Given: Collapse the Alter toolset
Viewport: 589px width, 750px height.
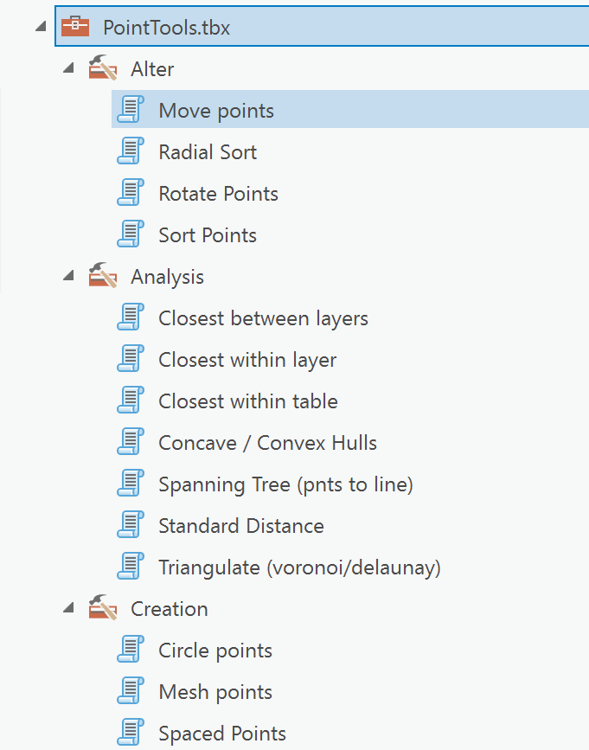Looking at the screenshot, I should [x=69, y=68].
